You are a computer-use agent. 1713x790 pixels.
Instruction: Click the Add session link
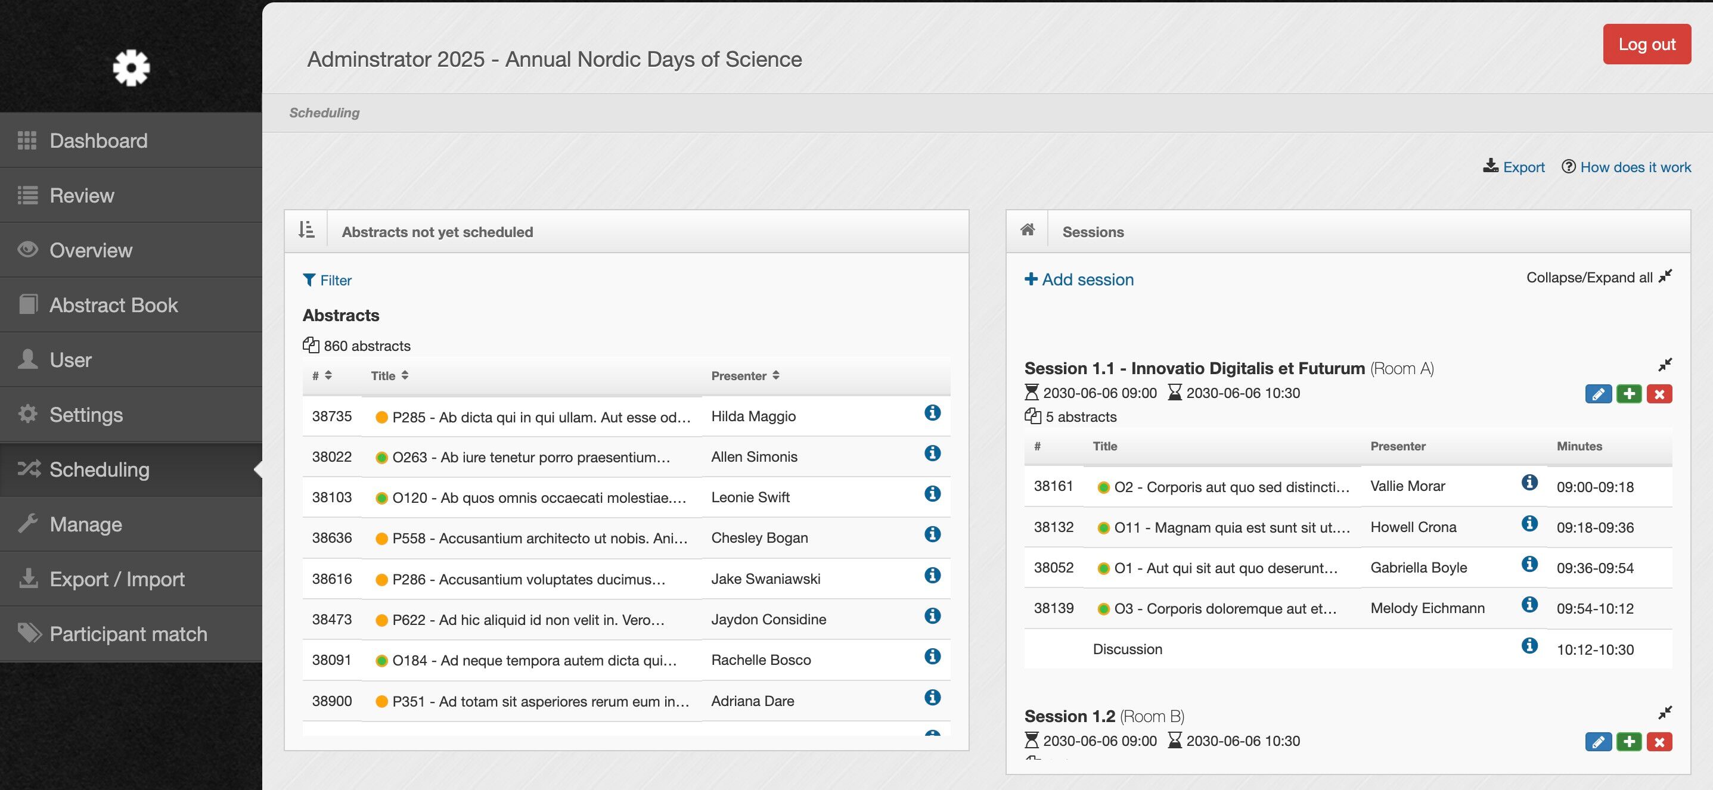(x=1079, y=280)
